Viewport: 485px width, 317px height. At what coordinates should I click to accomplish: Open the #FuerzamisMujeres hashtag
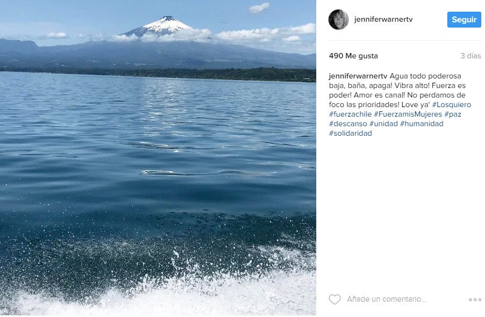[x=408, y=115]
